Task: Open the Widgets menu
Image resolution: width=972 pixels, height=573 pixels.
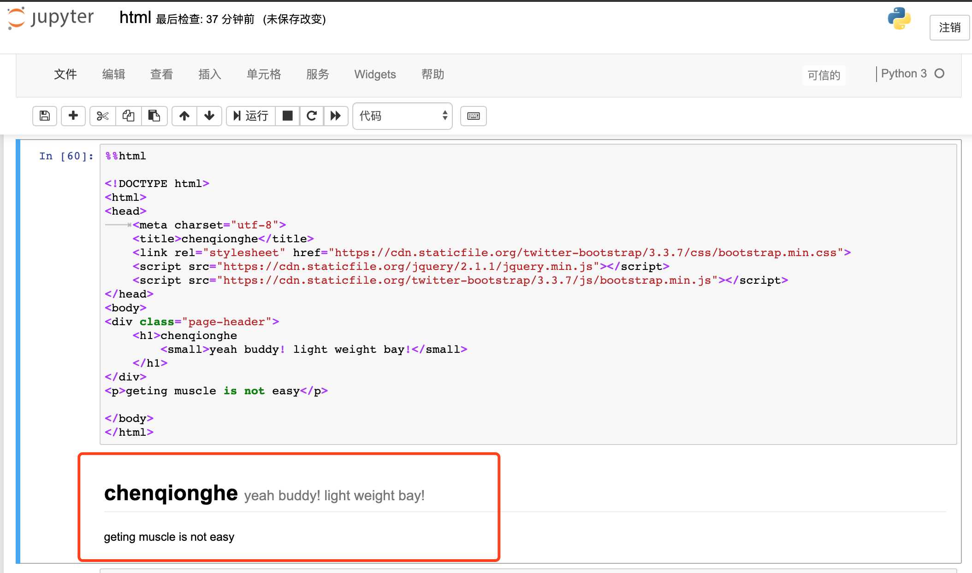Action: [x=375, y=74]
